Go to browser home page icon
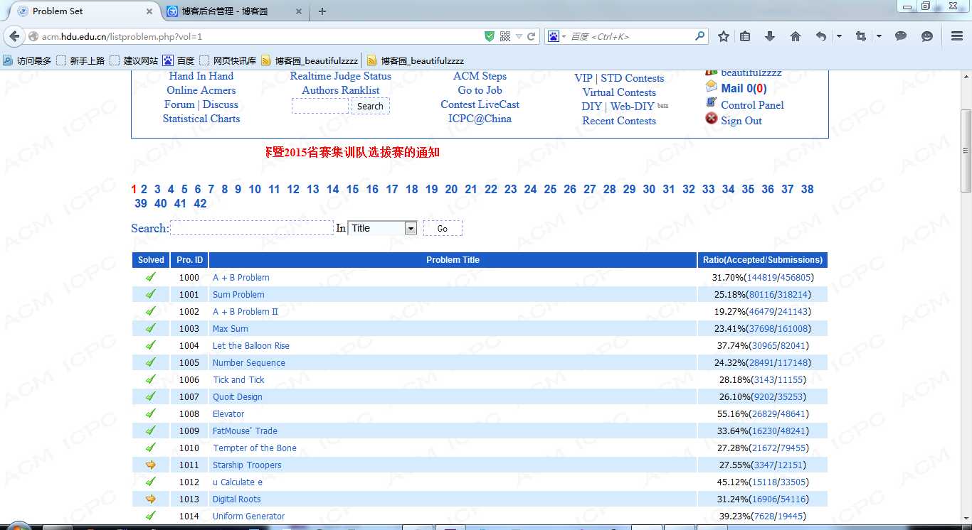Screen dimensions: 972x530 [796, 36]
